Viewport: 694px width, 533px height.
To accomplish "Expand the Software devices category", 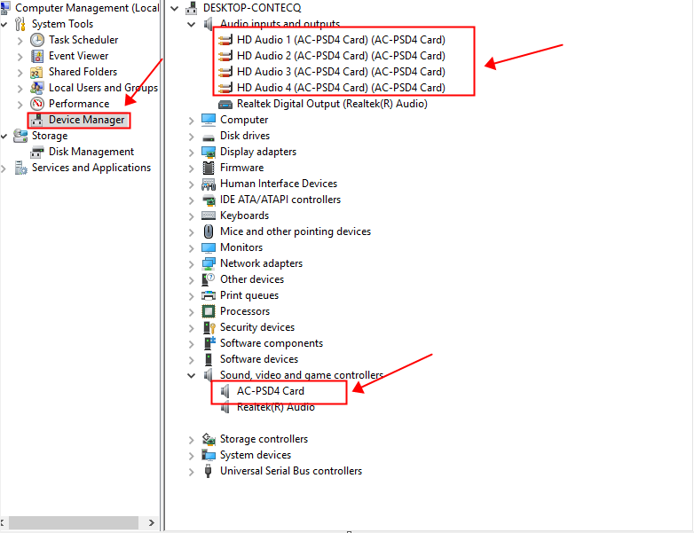I will tap(191, 359).
